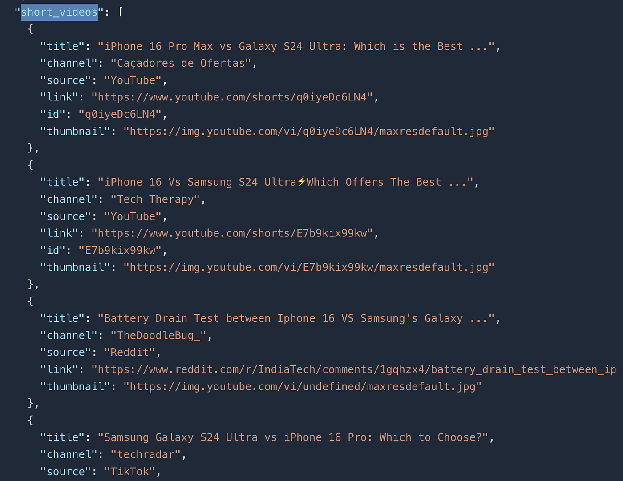
Task: Click the source value "YouTube" under Tech Therapy
Action: point(133,216)
